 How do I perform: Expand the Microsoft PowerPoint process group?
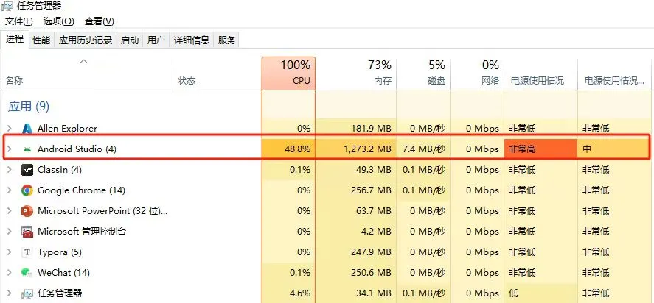(9, 211)
